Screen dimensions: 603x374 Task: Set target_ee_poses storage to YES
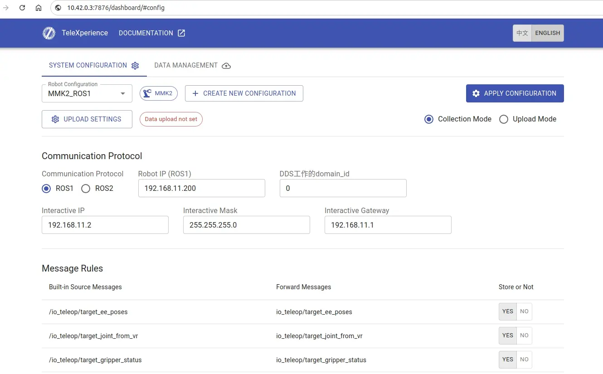[x=508, y=311]
